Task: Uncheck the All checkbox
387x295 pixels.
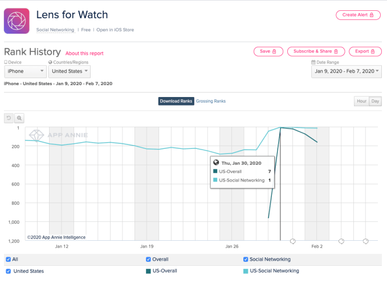Action: (8, 260)
